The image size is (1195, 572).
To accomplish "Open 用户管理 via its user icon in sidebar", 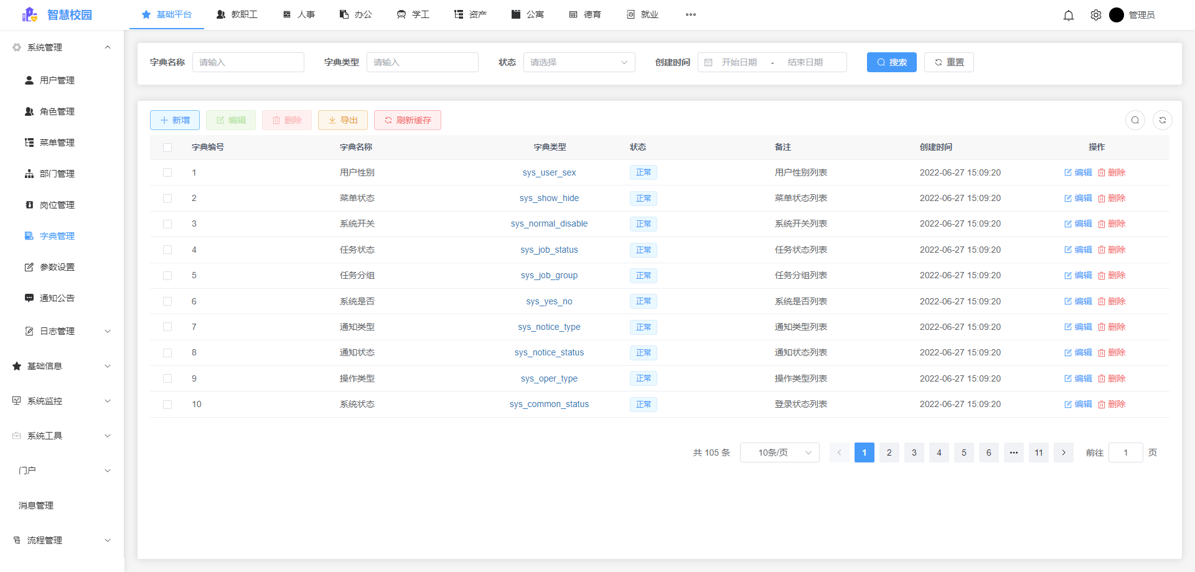I will (x=29, y=80).
